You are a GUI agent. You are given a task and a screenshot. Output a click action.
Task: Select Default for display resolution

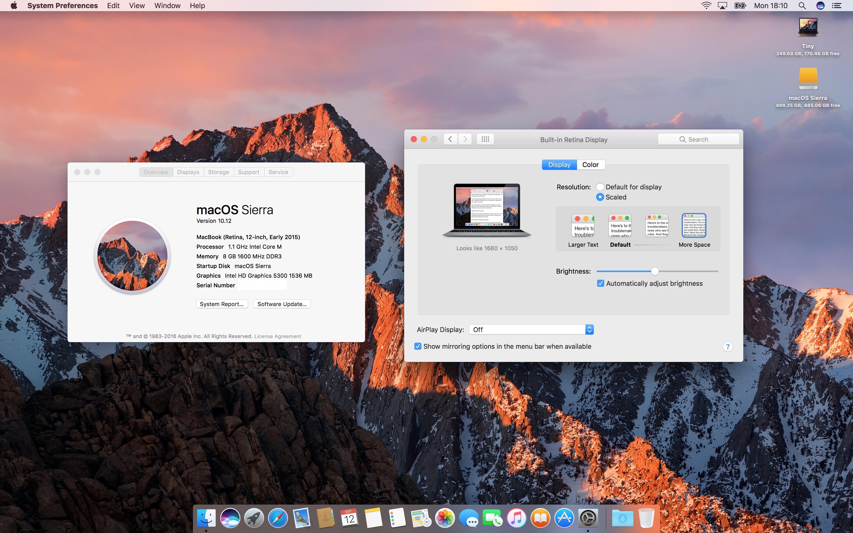tap(600, 187)
